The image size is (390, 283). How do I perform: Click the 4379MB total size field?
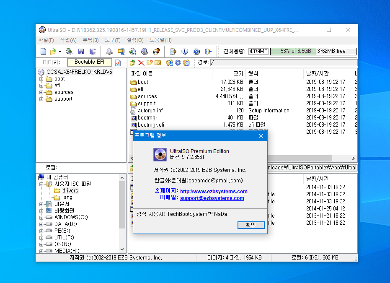(x=258, y=51)
